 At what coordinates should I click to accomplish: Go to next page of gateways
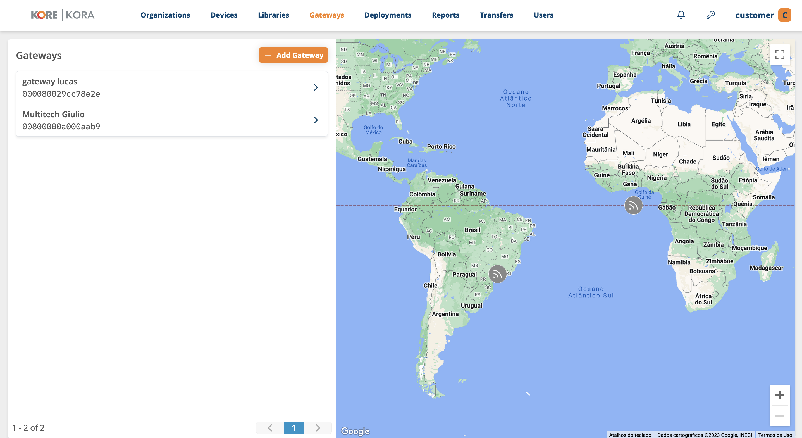(x=318, y=428)
